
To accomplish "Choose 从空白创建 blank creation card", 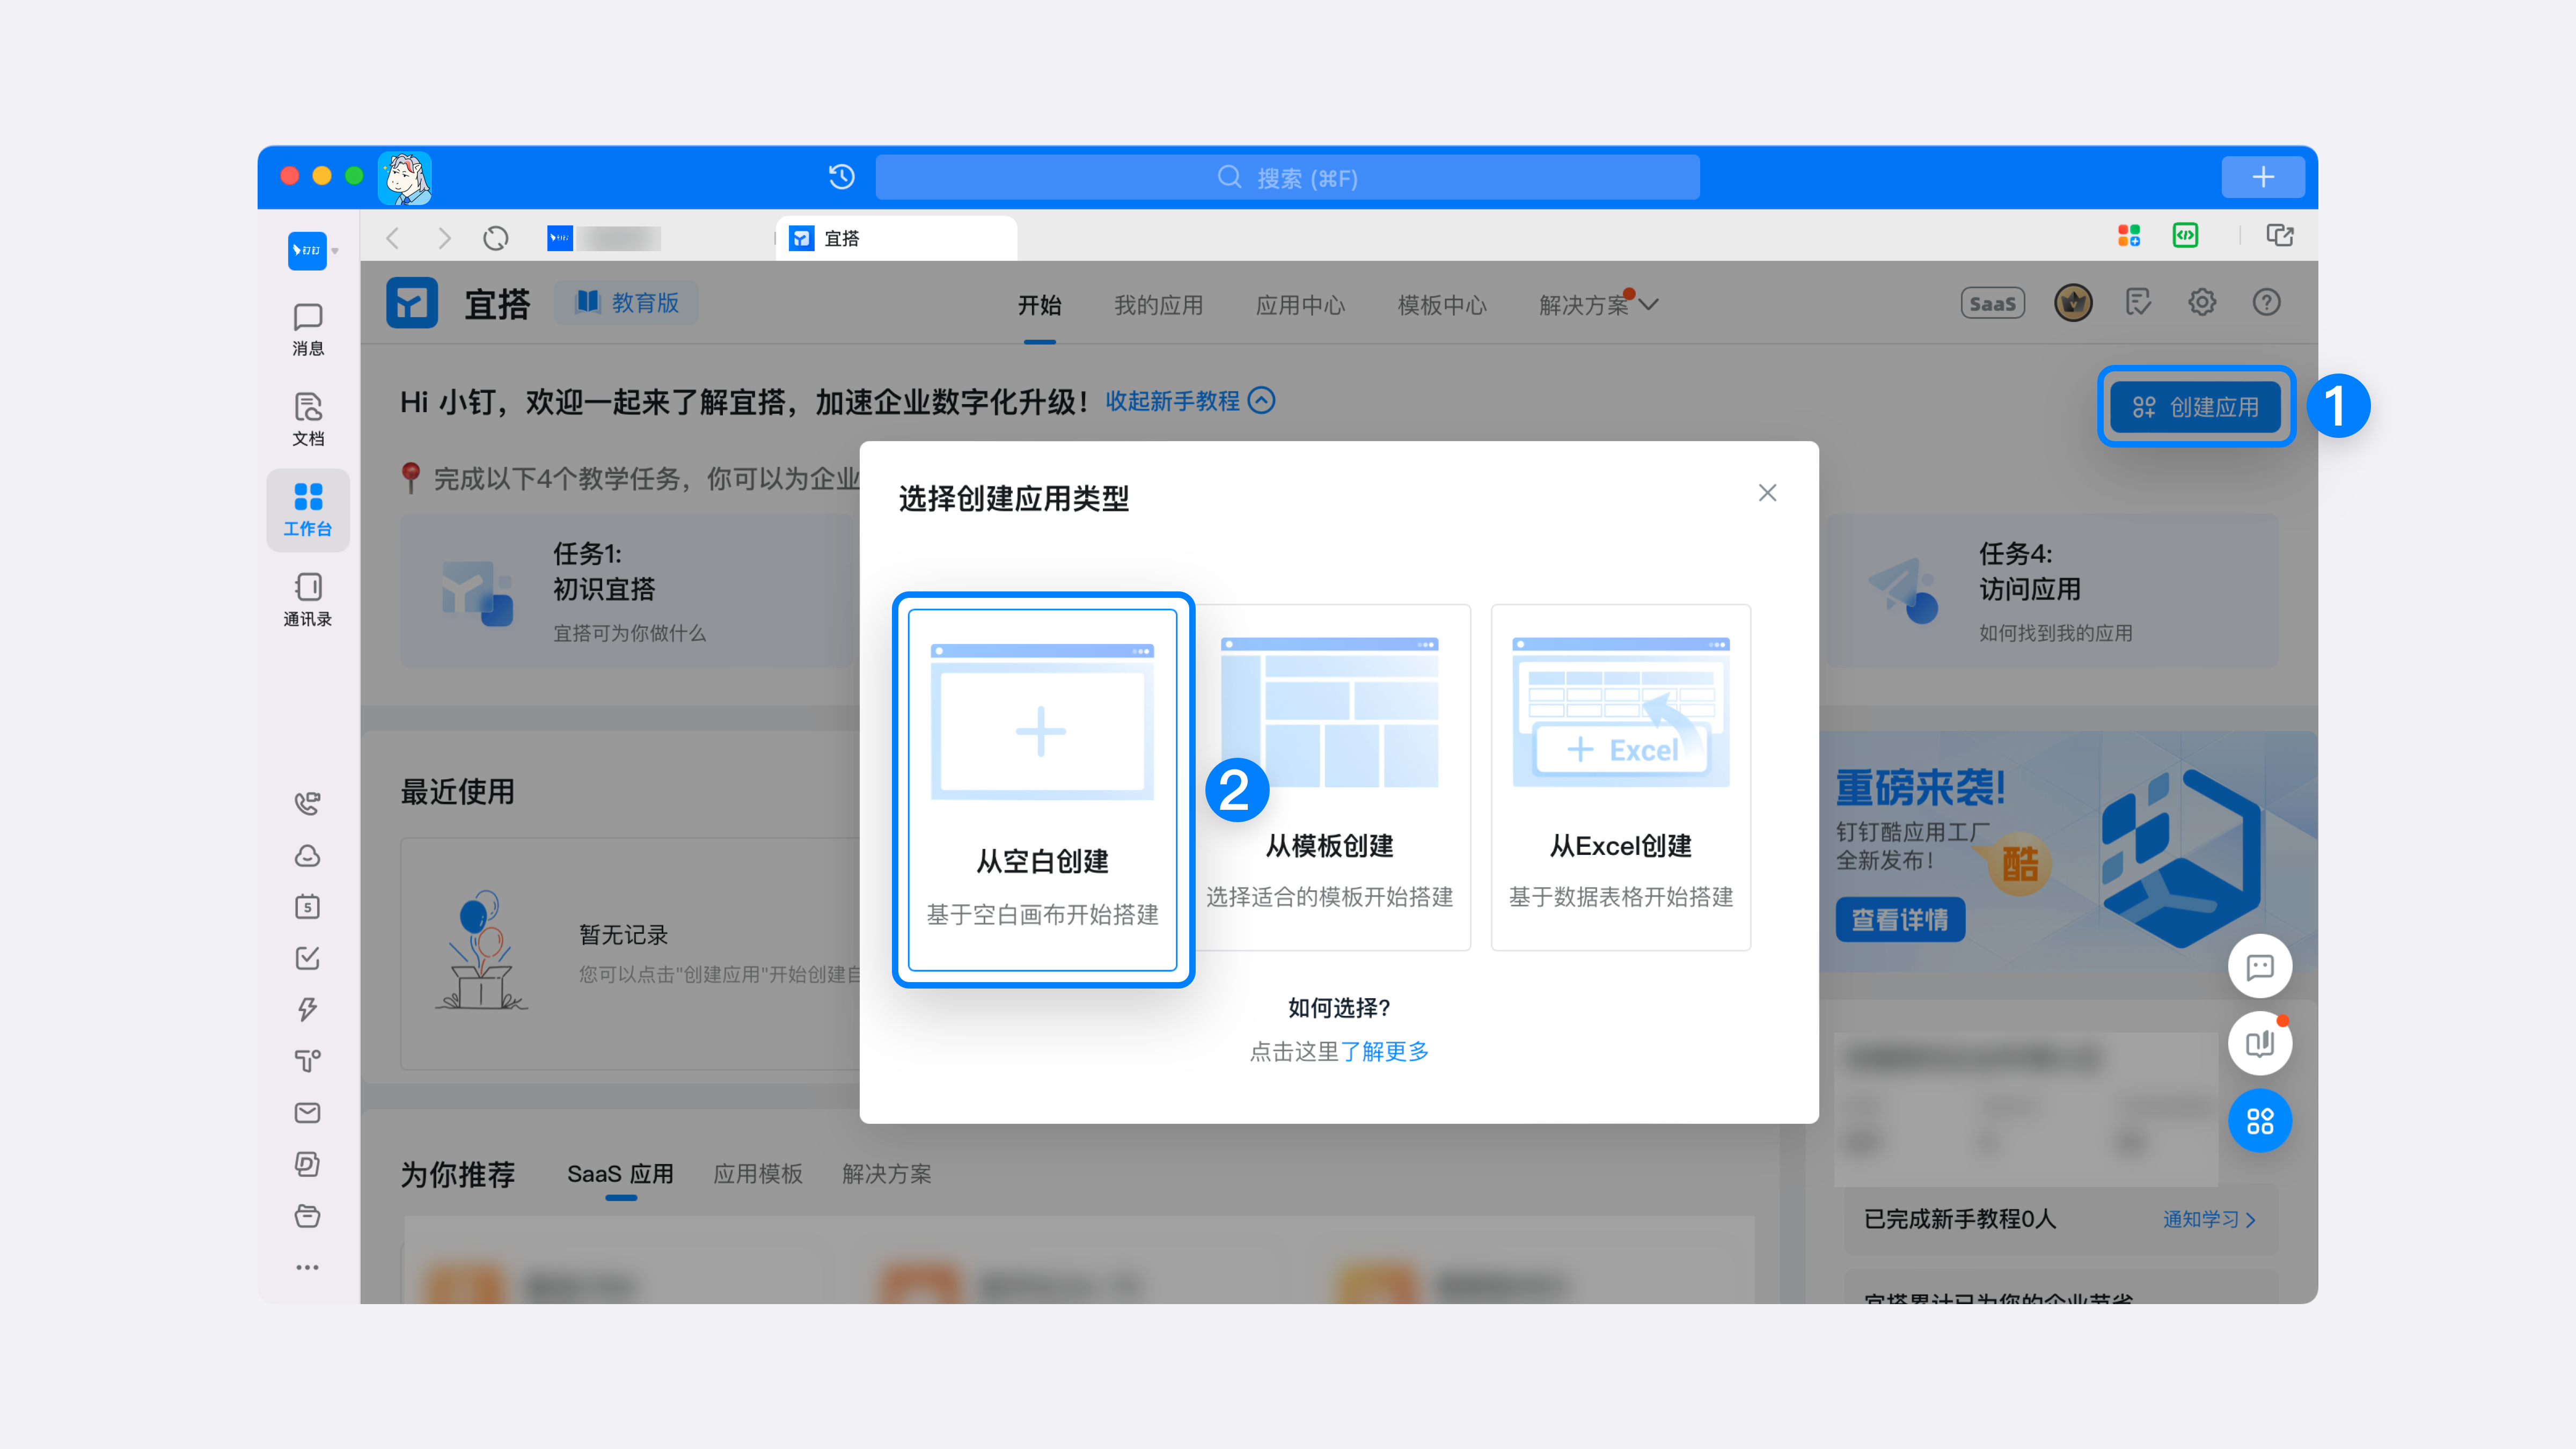I will tap(1043, 790).
